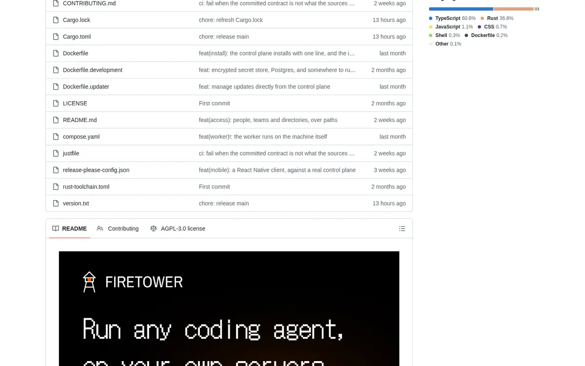Open release-please-config.json file
The image size is (585, 366).
(x=96, y=170)
